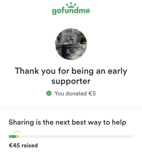Click the word "raised" under progress bar
This screenshot has width=142, height=155.
30,145
